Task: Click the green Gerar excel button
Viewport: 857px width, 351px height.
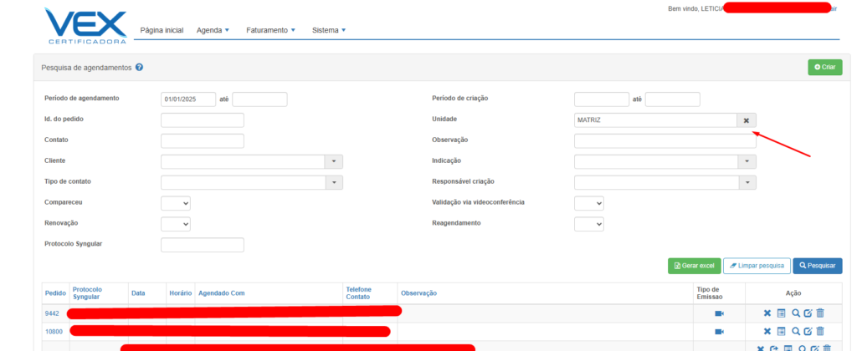Action: coord(692,266)
